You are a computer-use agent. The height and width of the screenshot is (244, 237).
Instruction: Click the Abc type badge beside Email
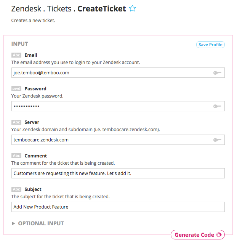(x=16, y=55)
